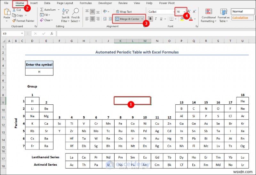Open Clipboard pane dialog launcher
256x175 pixels.
click(x=36, y=26)
